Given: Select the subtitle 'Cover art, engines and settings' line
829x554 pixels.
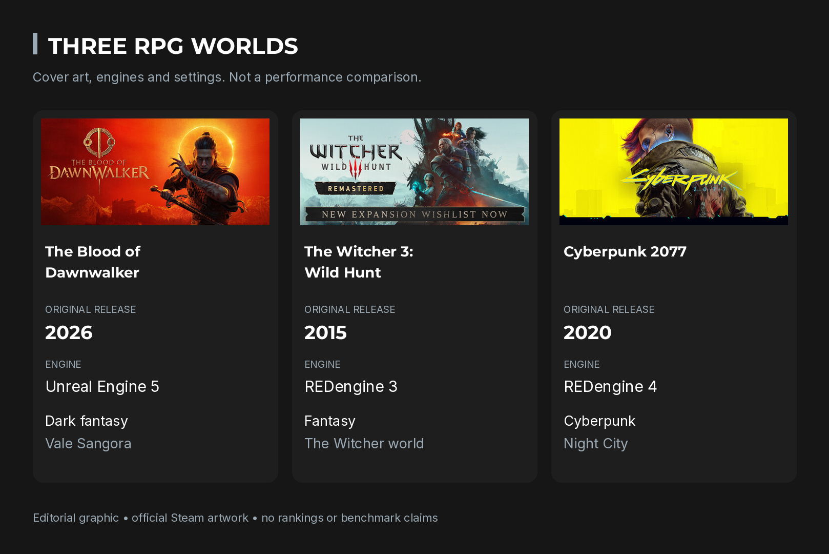Looking at the screenshot, I should coord(227,77).
